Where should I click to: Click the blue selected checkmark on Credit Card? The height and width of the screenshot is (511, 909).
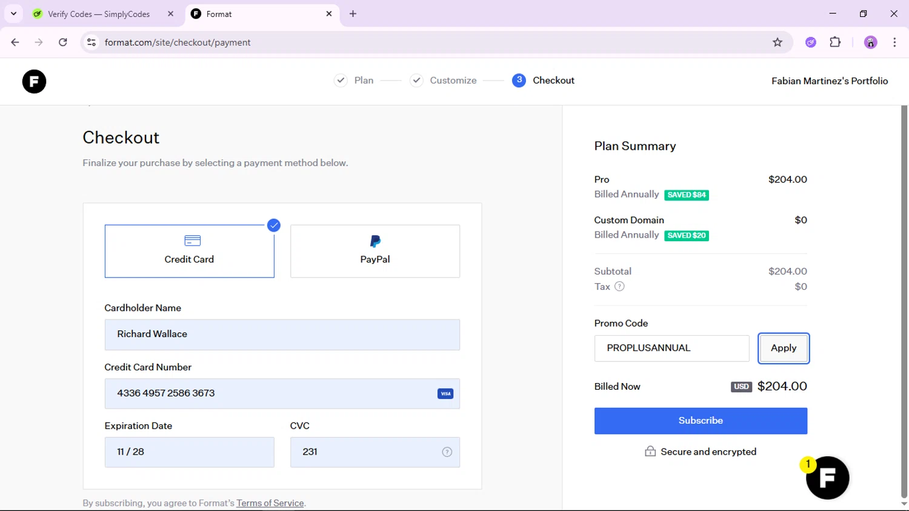click(x=274, y=225)
